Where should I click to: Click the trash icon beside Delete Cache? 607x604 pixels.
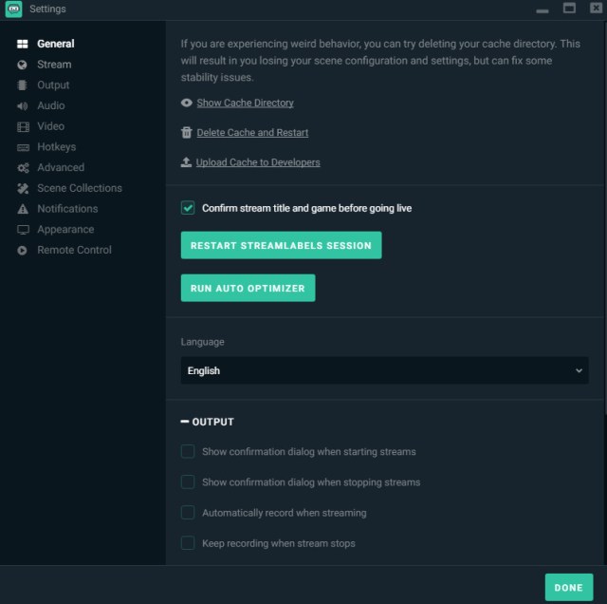[187, 132]
